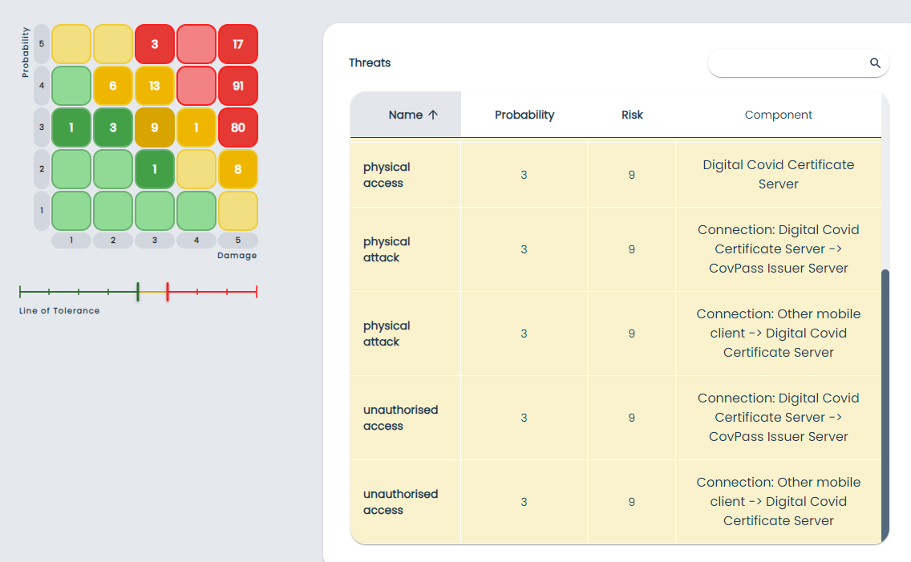The height and width of the screenshot is (562, 911).
Task: Click the red cell labeled 80
Action: (x=238, y=127)
